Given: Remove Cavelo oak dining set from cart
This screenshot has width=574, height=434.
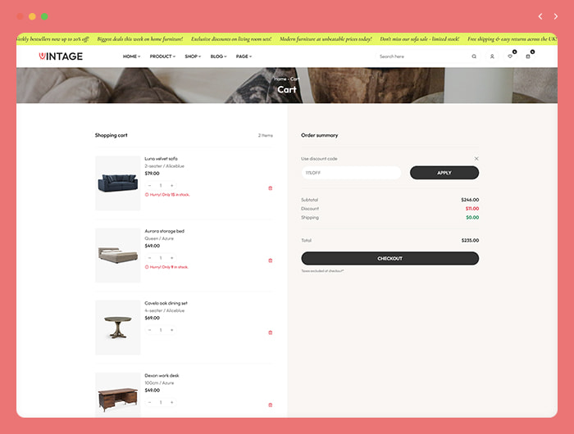Looking at the screenshot, I should coord(271,332).
